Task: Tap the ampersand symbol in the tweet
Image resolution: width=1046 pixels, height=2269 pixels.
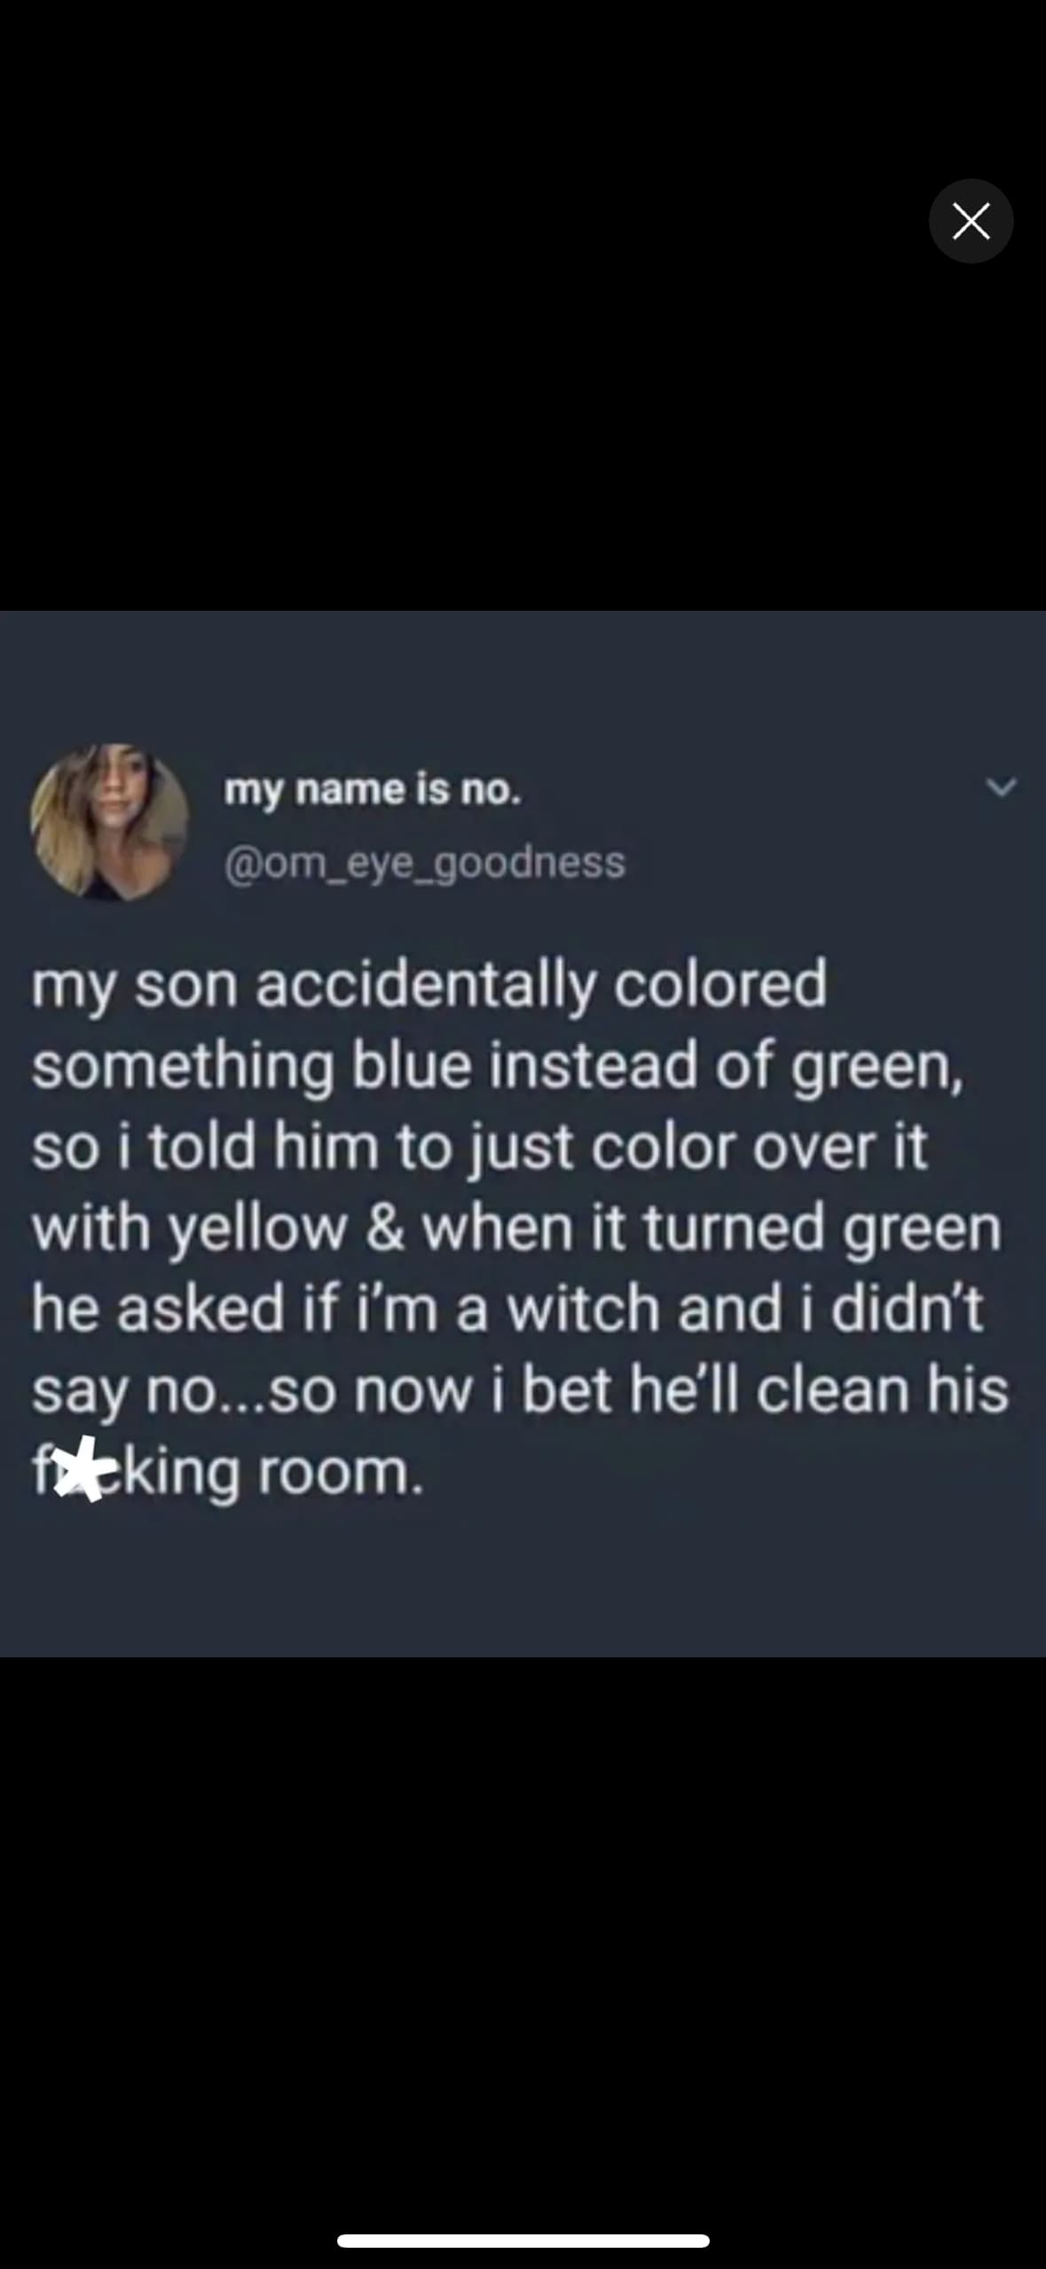Action: (385, 1229)
